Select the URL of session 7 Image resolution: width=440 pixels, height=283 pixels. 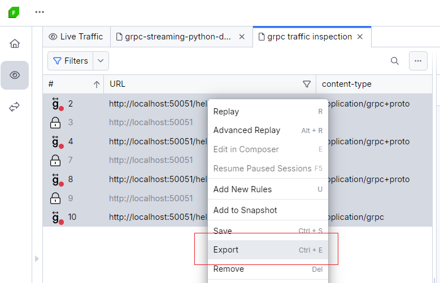pos(151,160)
